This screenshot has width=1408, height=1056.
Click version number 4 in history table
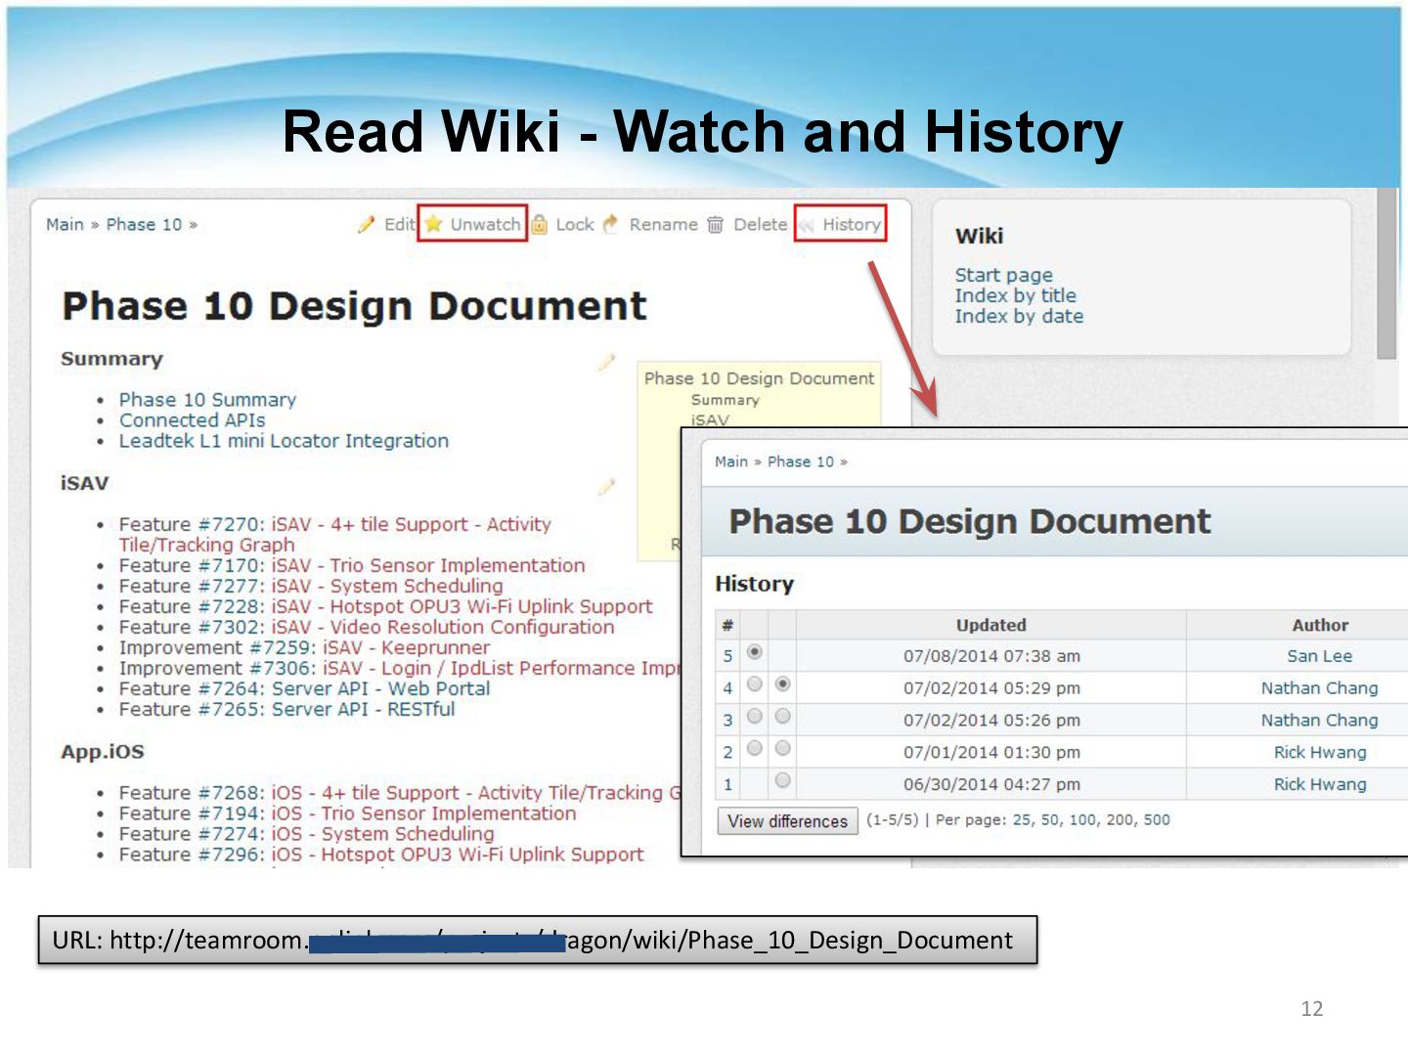[727, 688]
